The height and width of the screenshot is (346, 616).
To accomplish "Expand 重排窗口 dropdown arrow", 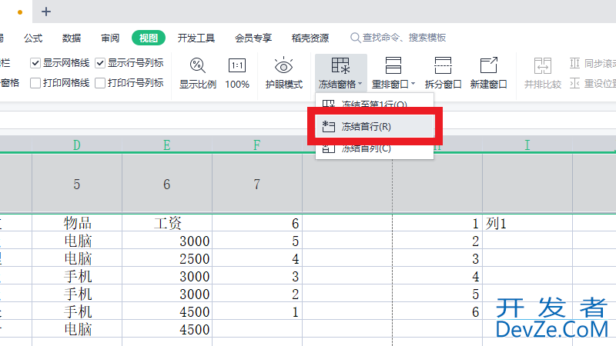I will pos(413,84).
